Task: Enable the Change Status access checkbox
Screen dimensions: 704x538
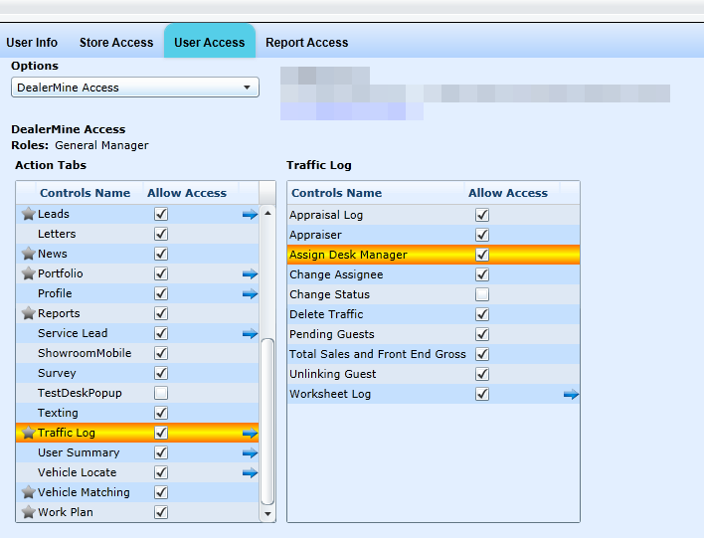Action: point(482,294)
